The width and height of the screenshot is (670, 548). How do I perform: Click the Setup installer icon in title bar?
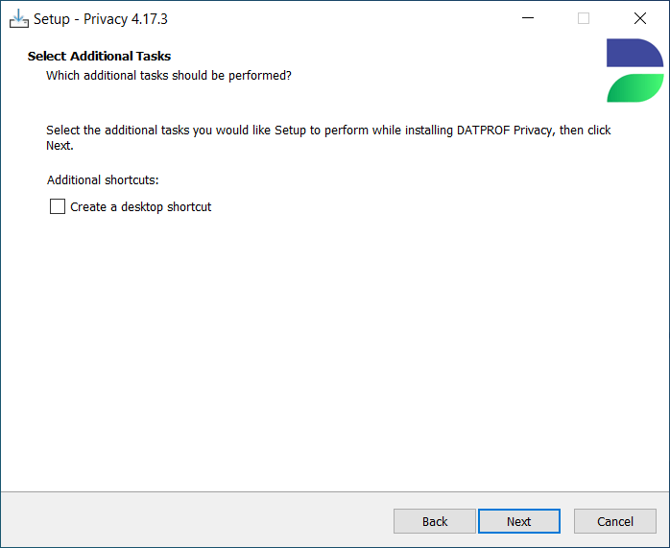click(x=19, y=19)
